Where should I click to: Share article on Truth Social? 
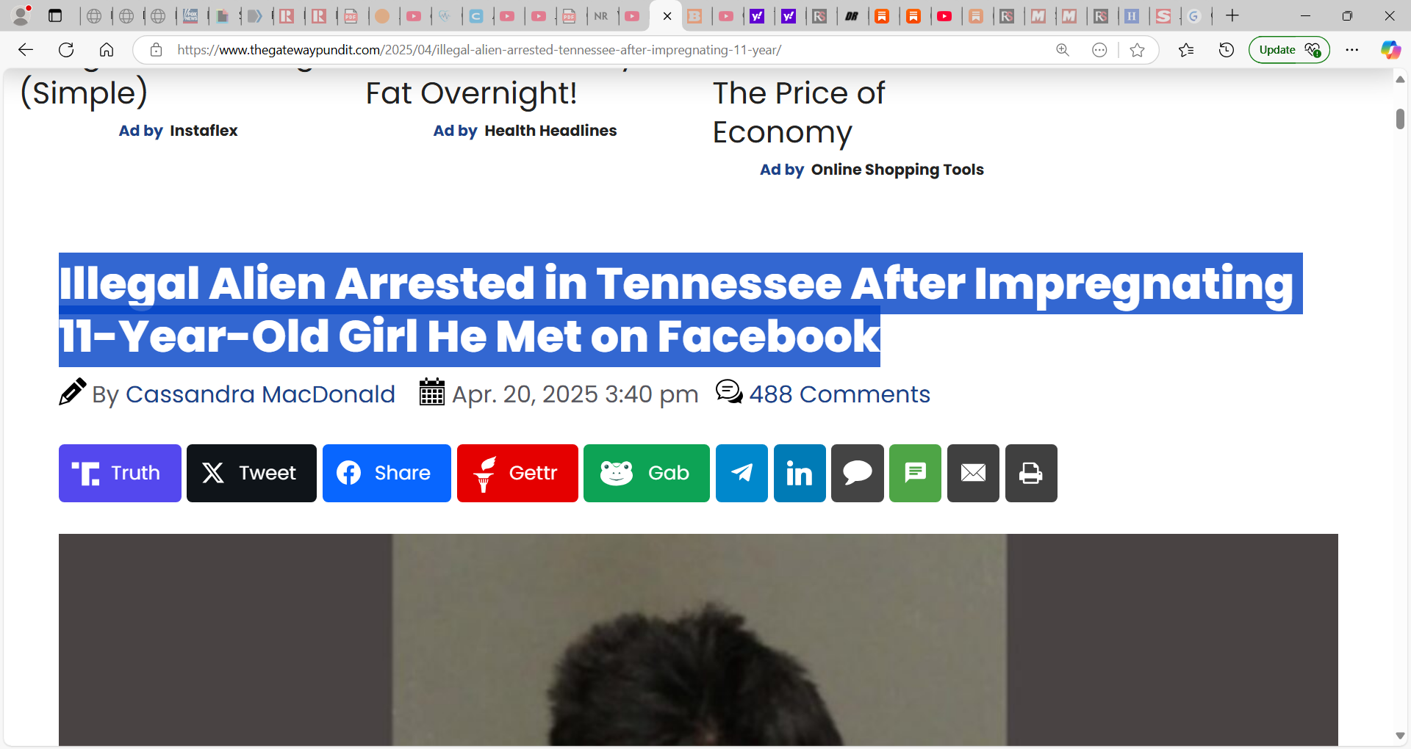(120, 473)
